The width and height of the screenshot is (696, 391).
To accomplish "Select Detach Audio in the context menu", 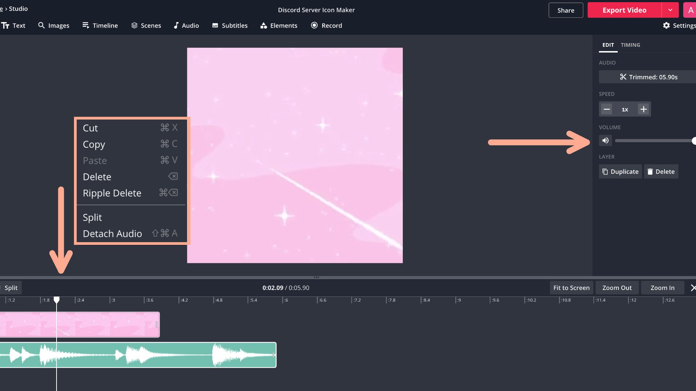I will tap(112, 234).
